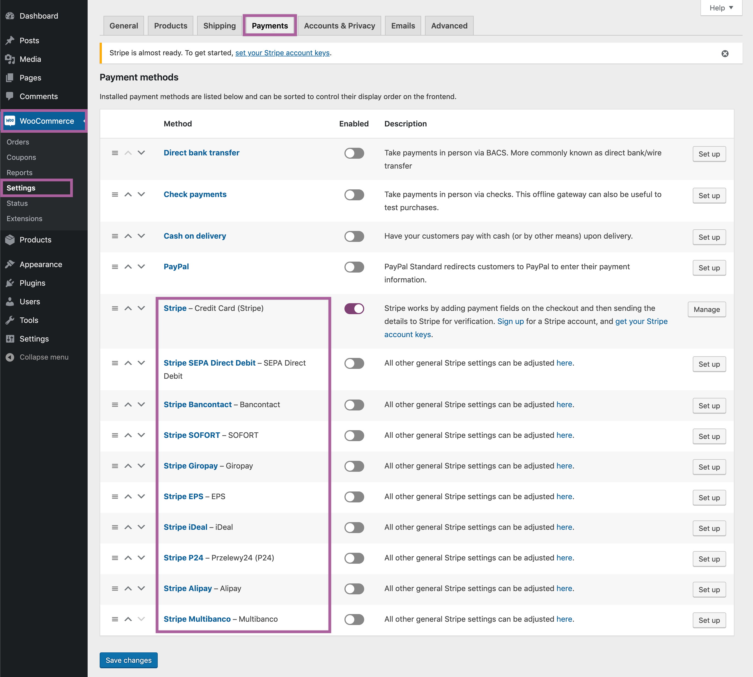Move Direct bank transfer down with the chevron
The height and width of the screenshot is (677, 753).
141,153
